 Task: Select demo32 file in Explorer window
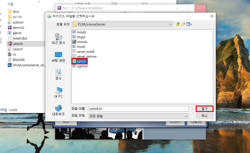click(16, 28)
